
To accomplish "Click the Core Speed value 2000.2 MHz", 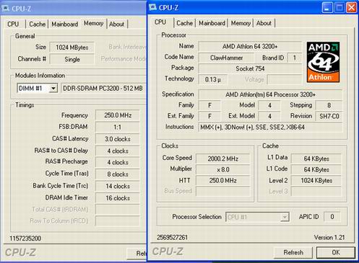I will point(223,159).
